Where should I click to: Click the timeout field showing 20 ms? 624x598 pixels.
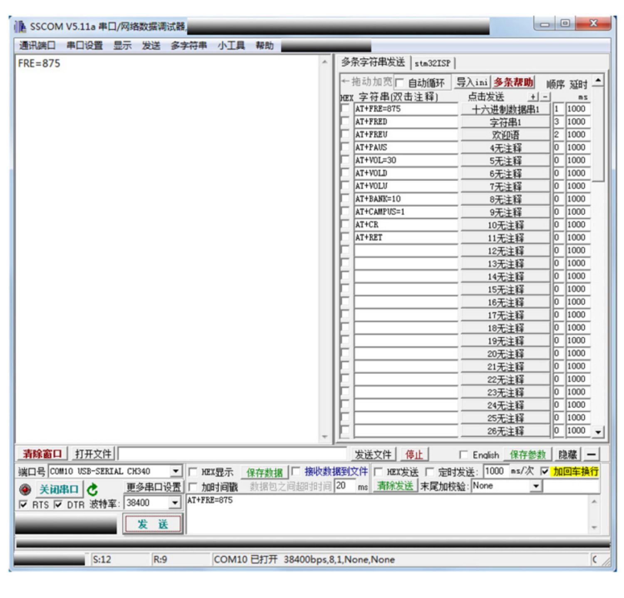[x=345, y=486]
